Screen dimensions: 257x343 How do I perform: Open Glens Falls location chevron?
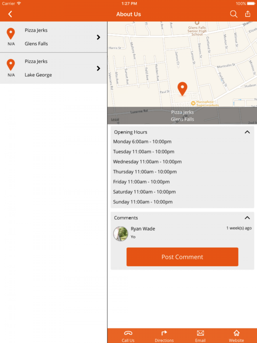click(98, 37)
